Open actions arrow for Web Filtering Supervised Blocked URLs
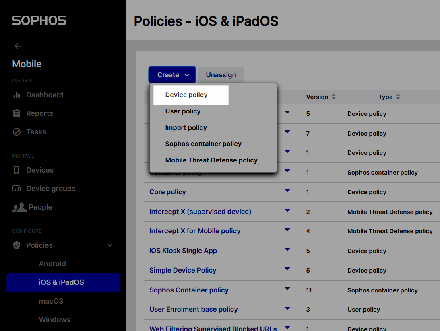Screen dimensions: 440x331 [287, 327]
